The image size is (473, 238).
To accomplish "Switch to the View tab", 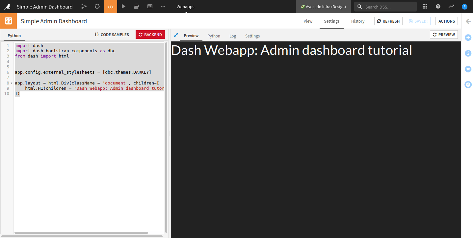I will tap(308, 21).
